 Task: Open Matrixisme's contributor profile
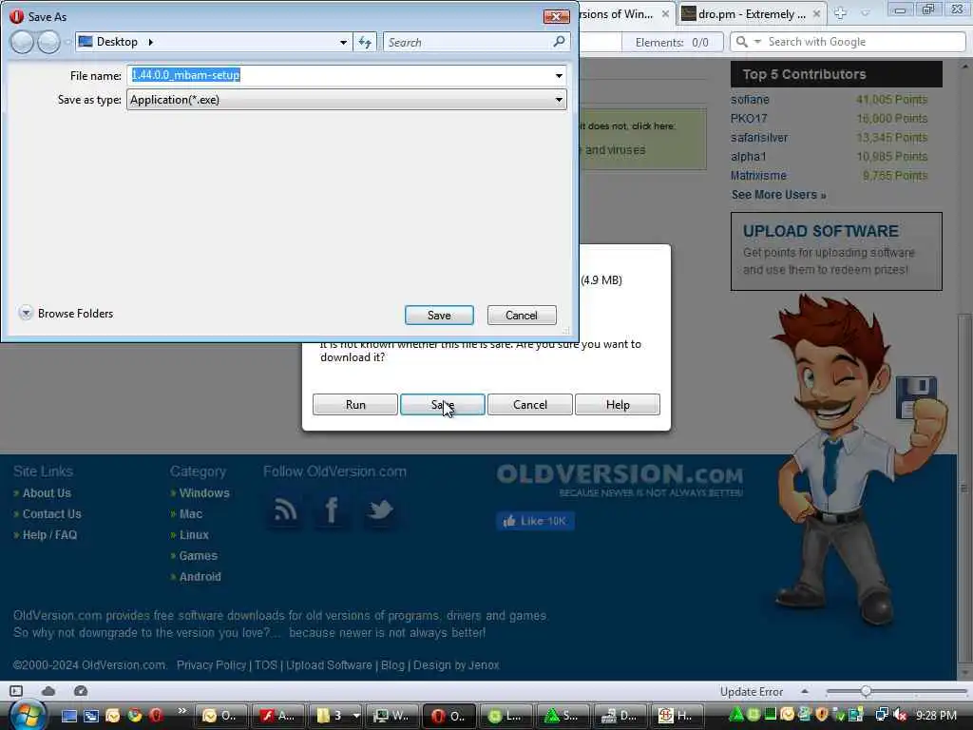(x=758, y=176)
